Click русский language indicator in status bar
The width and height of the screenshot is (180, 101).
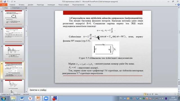click(26, 94)
